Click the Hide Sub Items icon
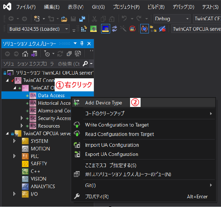This screenshot has width=221, height=207. coord(162,29)
